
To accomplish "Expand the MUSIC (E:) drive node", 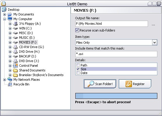I will (x=10, y=38).
